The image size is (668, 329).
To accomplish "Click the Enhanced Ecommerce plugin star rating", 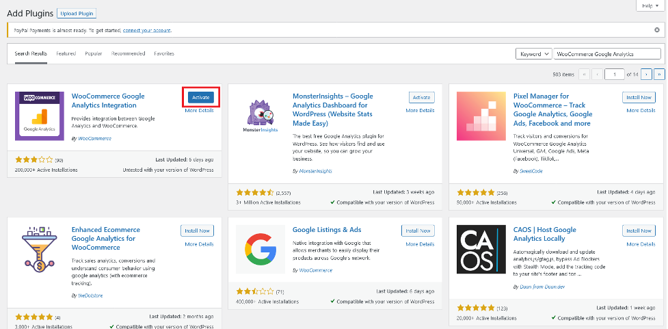I will [34, 317].
